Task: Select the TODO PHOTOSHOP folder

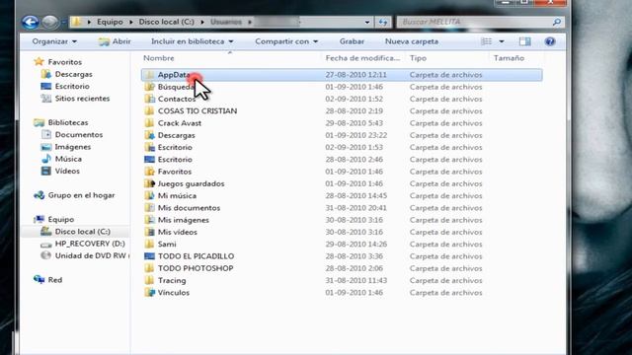Action: pyautogui.click(x=196, y=268)
